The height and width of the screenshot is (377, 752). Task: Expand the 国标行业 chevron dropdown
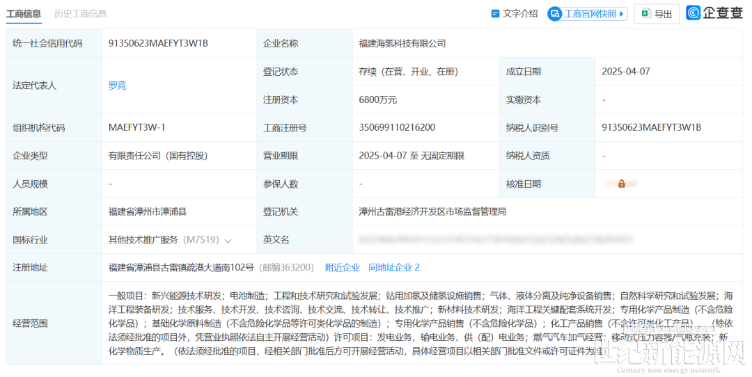228,241
